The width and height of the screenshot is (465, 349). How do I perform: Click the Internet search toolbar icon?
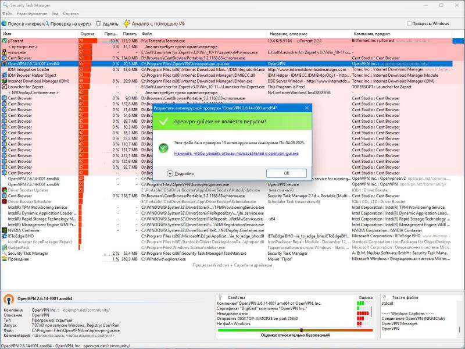pos(4,24)
